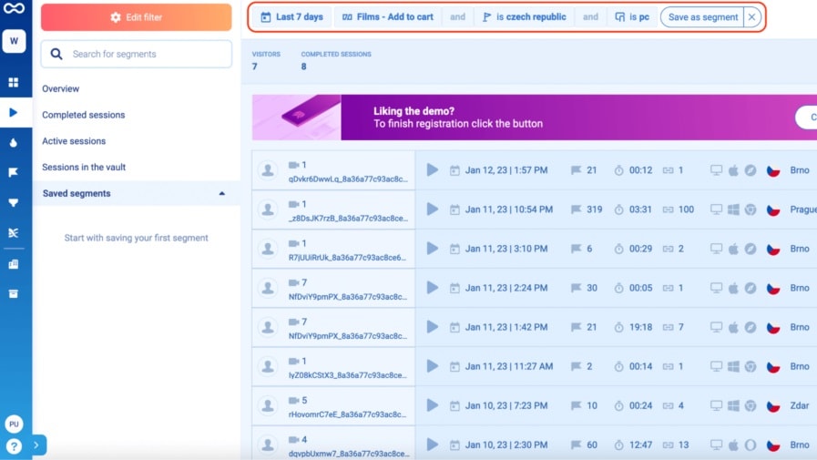This screenshot has width=817, height=460.
Task: Click the Zdar city label
Action: 800,405
